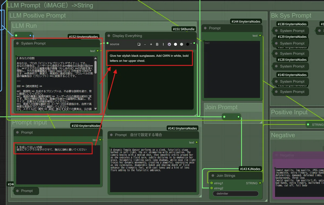Viewport: 324px width, 205px height.
Task: Click source input port on Display Everything
Action: point(107,43)
